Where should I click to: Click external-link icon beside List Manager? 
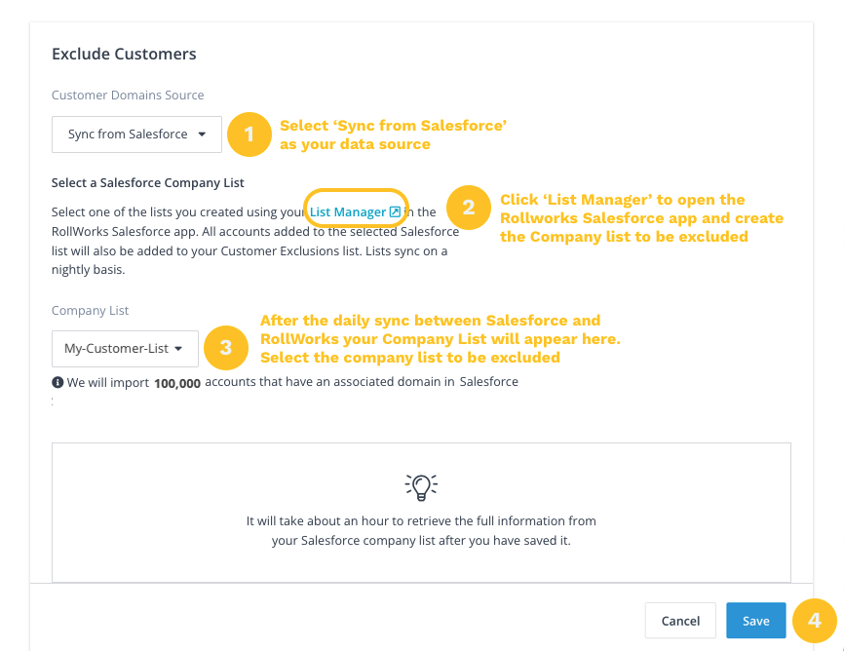click(x=395, y=211)
